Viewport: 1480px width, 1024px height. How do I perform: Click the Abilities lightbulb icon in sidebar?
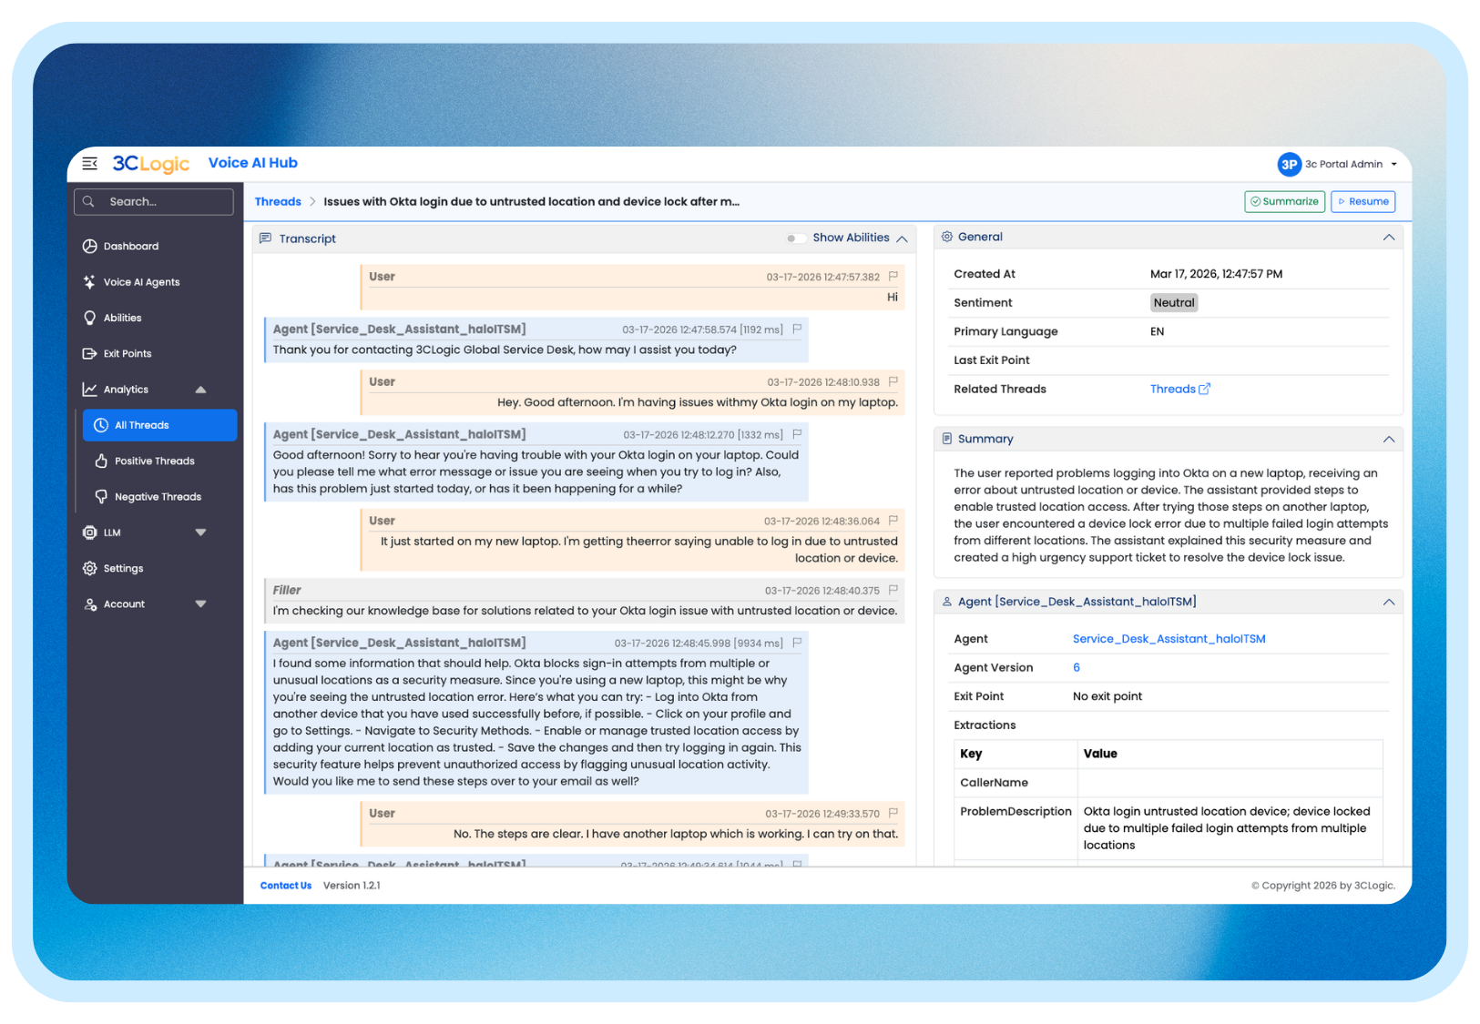pos(89,318)
